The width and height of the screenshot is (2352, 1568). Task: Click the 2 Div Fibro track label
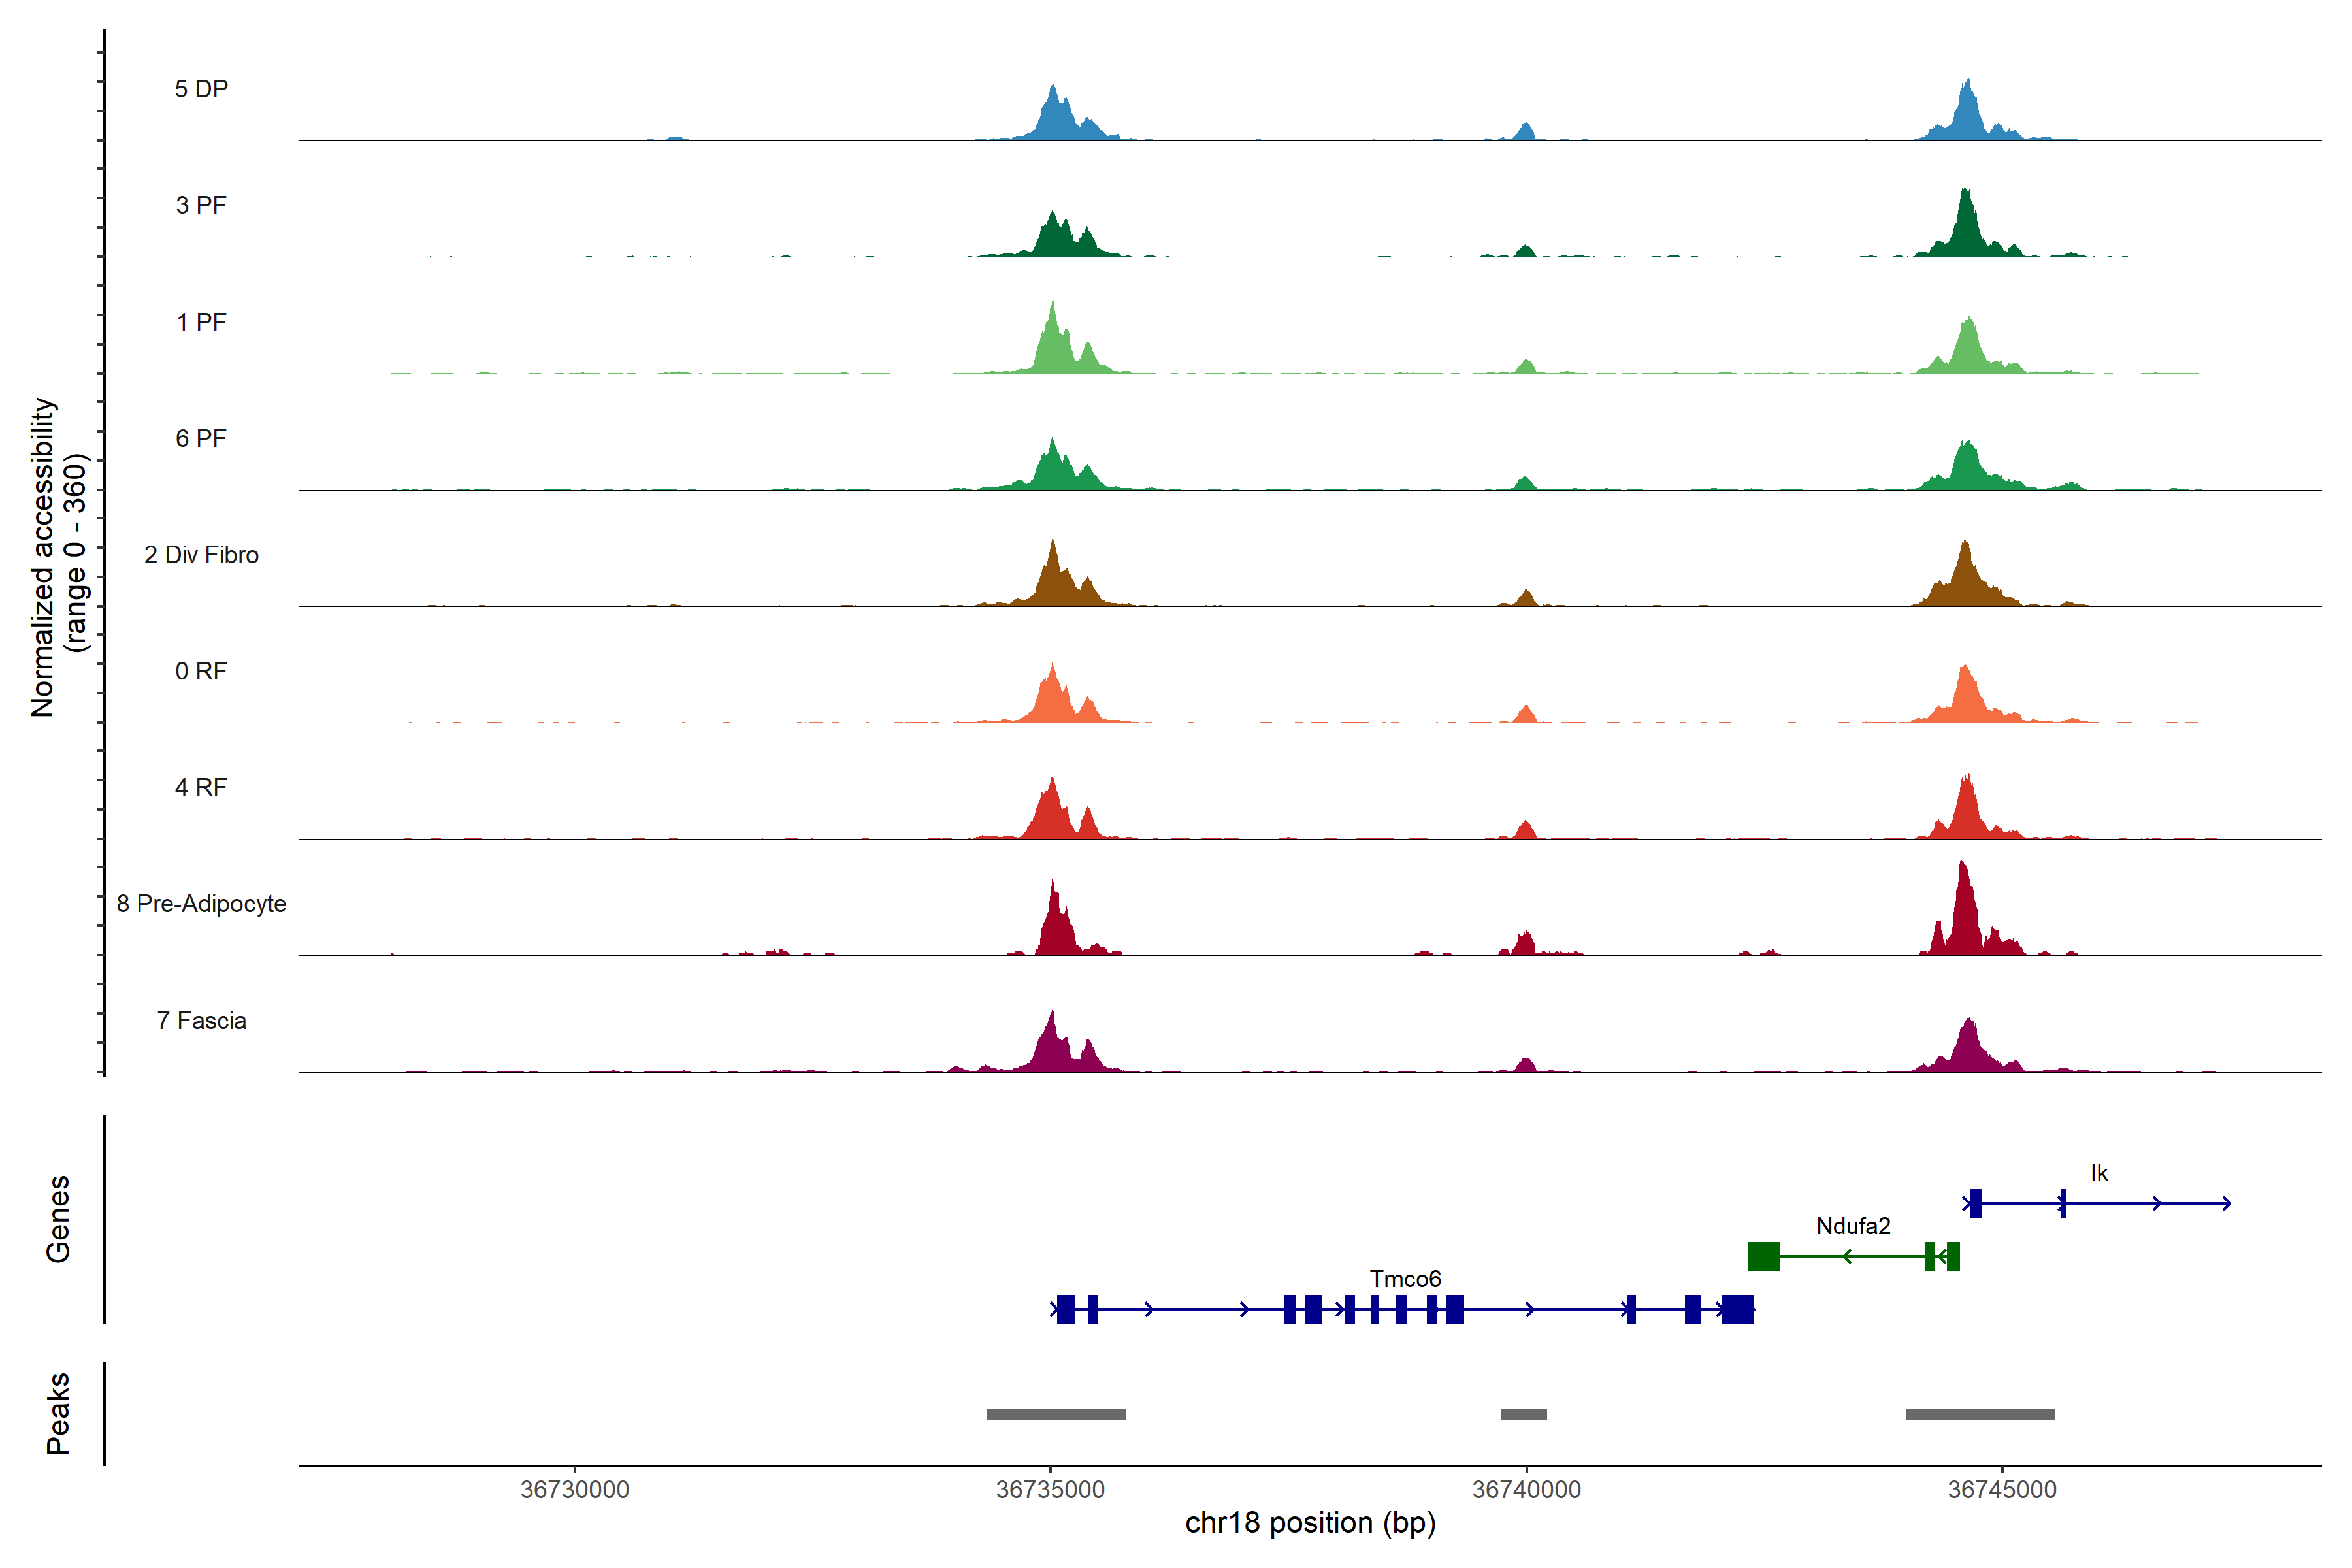pos(201,554)
